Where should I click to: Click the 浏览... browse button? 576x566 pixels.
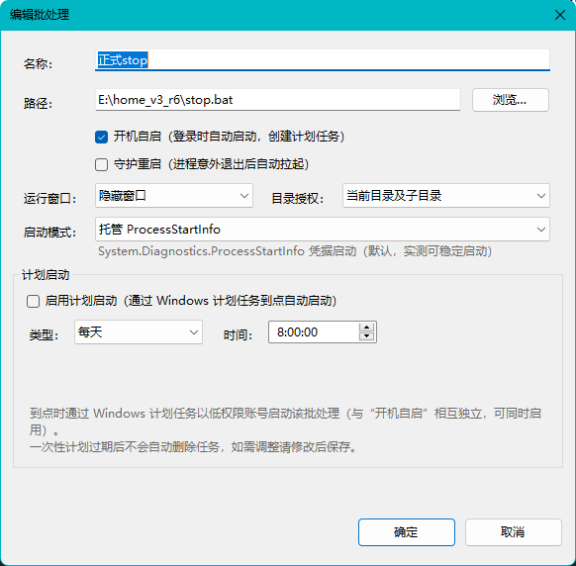tap(511, 100)
